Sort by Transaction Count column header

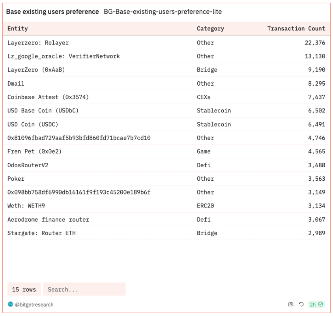(x=296, y=28)
